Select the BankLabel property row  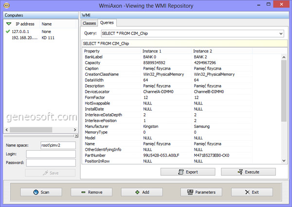93,57
